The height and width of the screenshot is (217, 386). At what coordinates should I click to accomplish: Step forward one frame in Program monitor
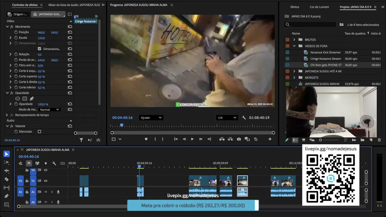pos(201,139)
